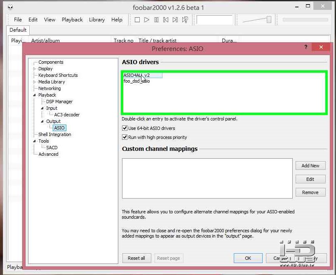Select Shell Integration in the tree
The height and width of the screenshot is (275, 336).
55,134
